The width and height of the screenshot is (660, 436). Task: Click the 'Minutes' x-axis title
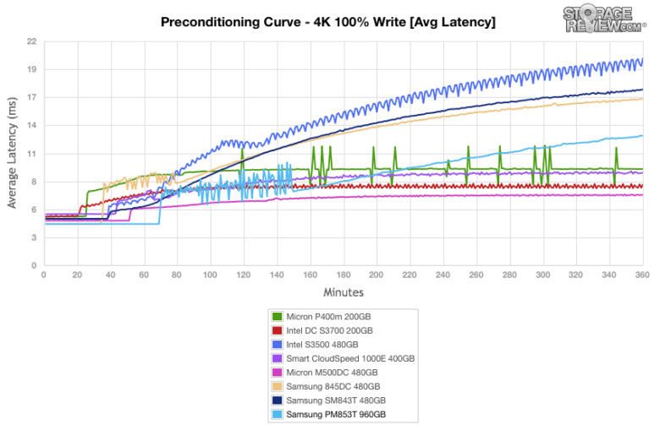pos(344,292)
